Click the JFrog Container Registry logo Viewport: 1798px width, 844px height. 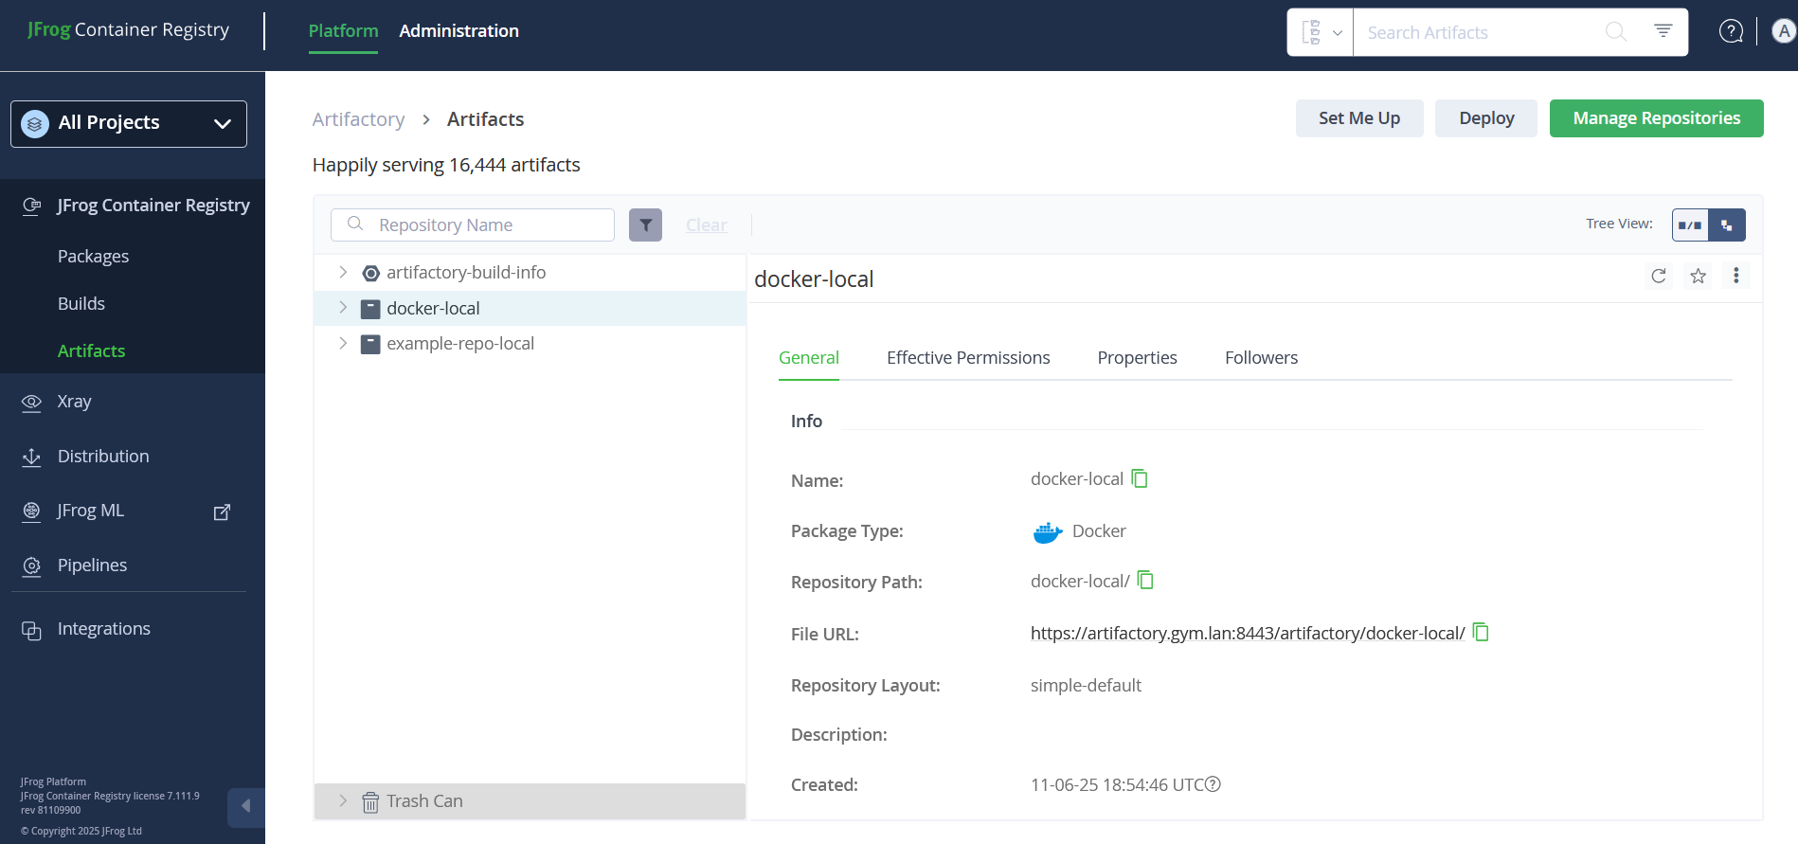tap(128, 29)
